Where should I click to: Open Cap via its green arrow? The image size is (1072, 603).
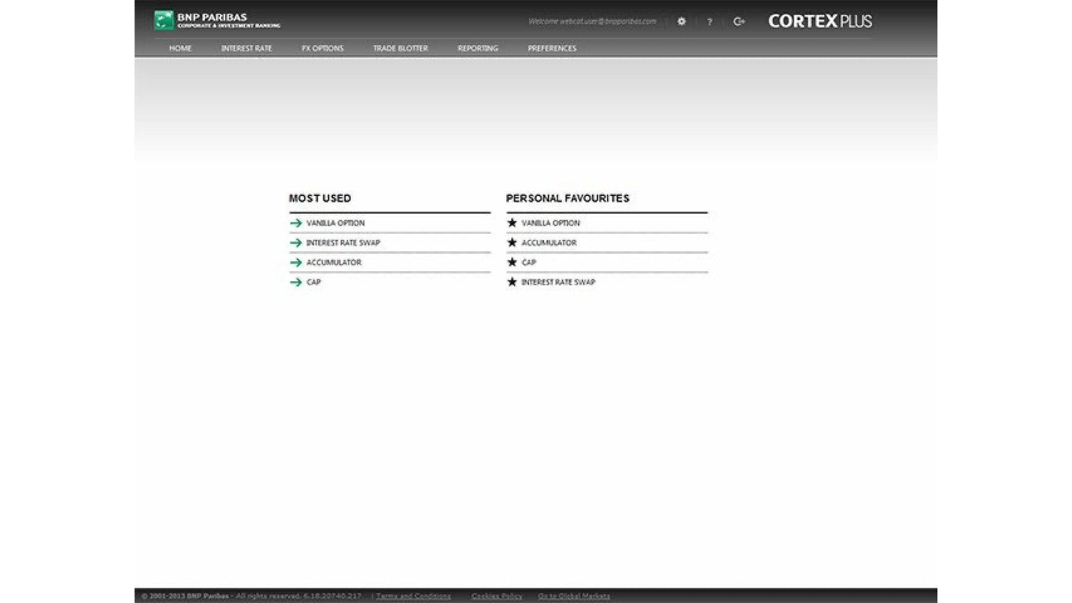coord(295,283)
